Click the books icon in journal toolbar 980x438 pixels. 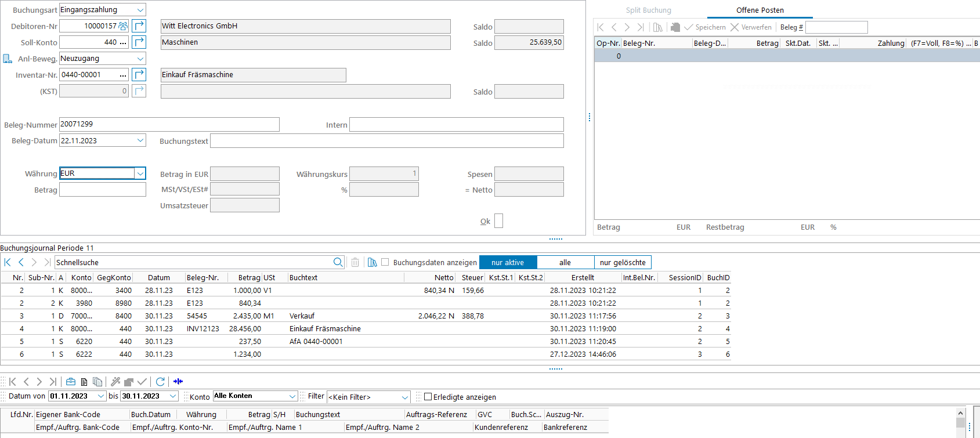[373, 262]
